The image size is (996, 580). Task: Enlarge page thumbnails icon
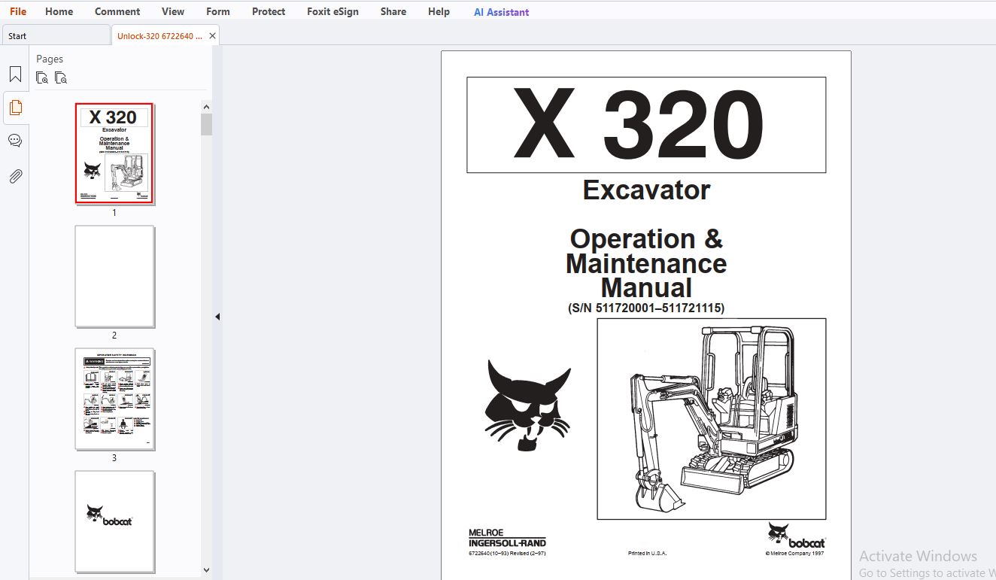point(42,77)
